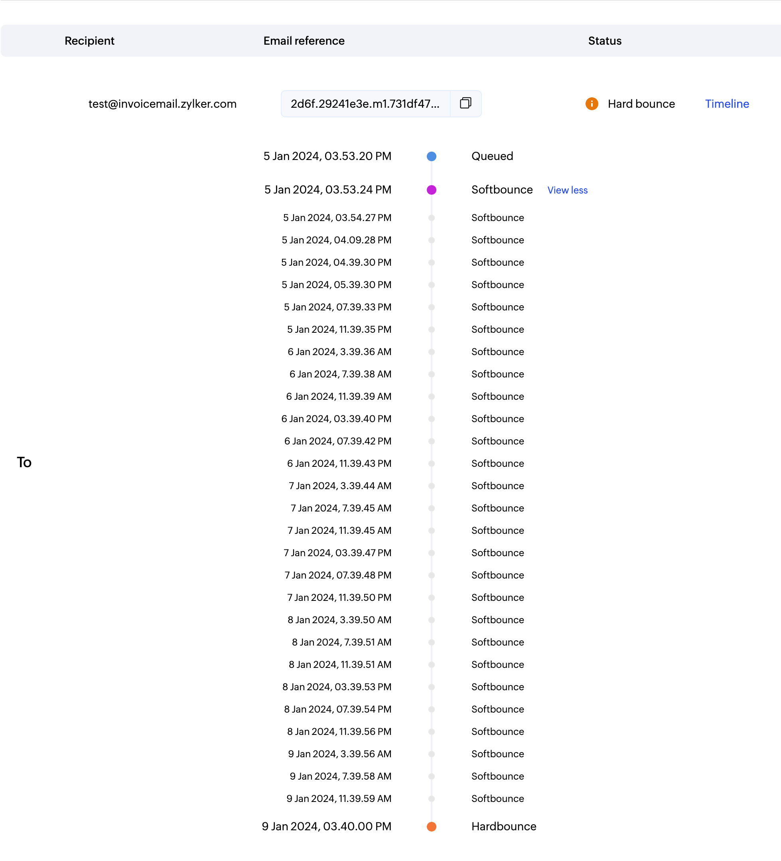
Task: Click the purple Softbounce timeline dot
Action: [431, 190]
